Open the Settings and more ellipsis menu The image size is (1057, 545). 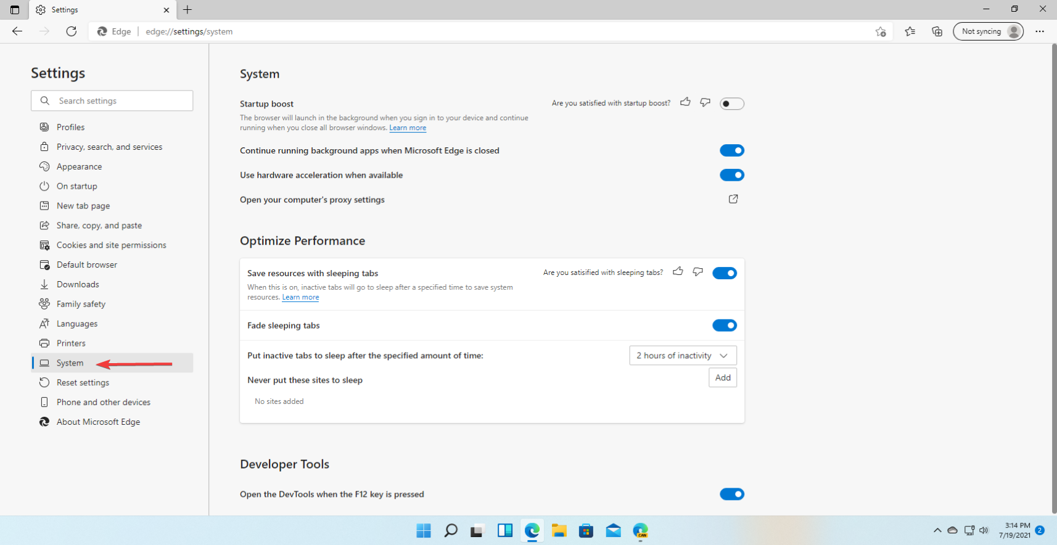click(1040, 31)
